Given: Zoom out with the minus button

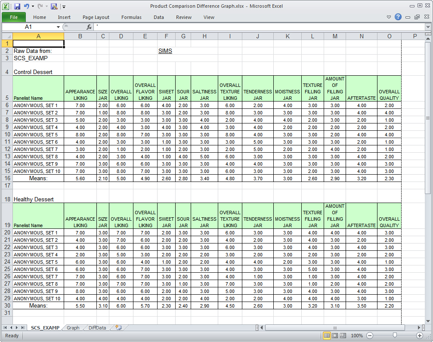Looking at the screenshot, I should coord(370,336).
